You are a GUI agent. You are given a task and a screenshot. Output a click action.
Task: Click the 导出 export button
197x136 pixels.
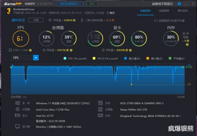[92, 4]
